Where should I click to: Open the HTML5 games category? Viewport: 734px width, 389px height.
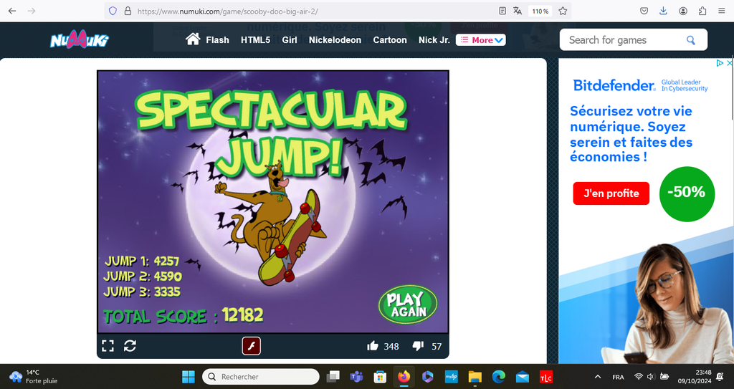(x=255, y=40)
